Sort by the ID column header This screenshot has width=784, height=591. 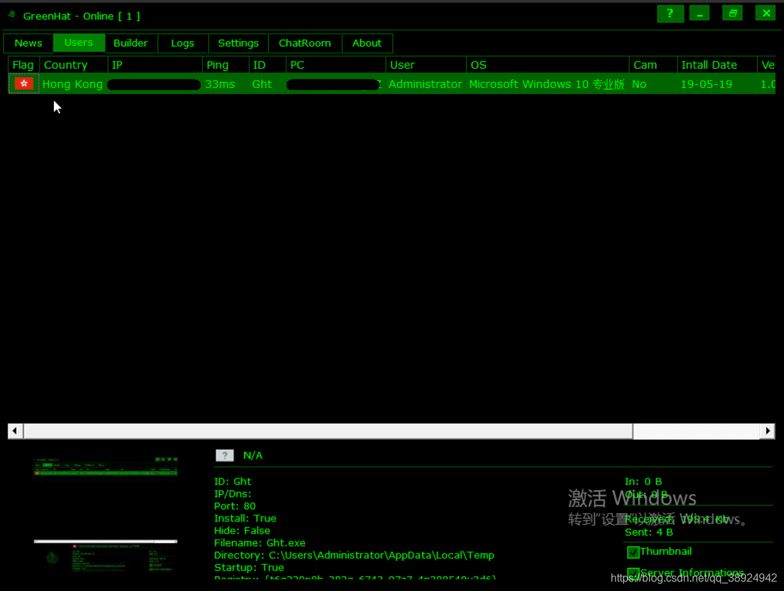tap(267, 65)
